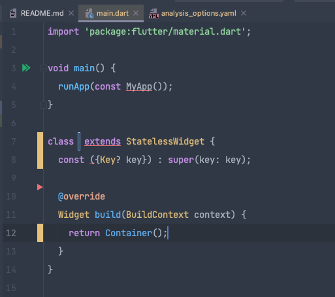Image resolution: width=335 pixels, height=297 pixels.
Task: Click the README.md file icon
Action: click(x=13, y=13)
